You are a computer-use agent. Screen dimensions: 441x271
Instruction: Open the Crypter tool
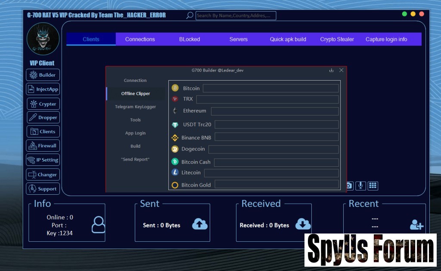[x=43, y=104]
